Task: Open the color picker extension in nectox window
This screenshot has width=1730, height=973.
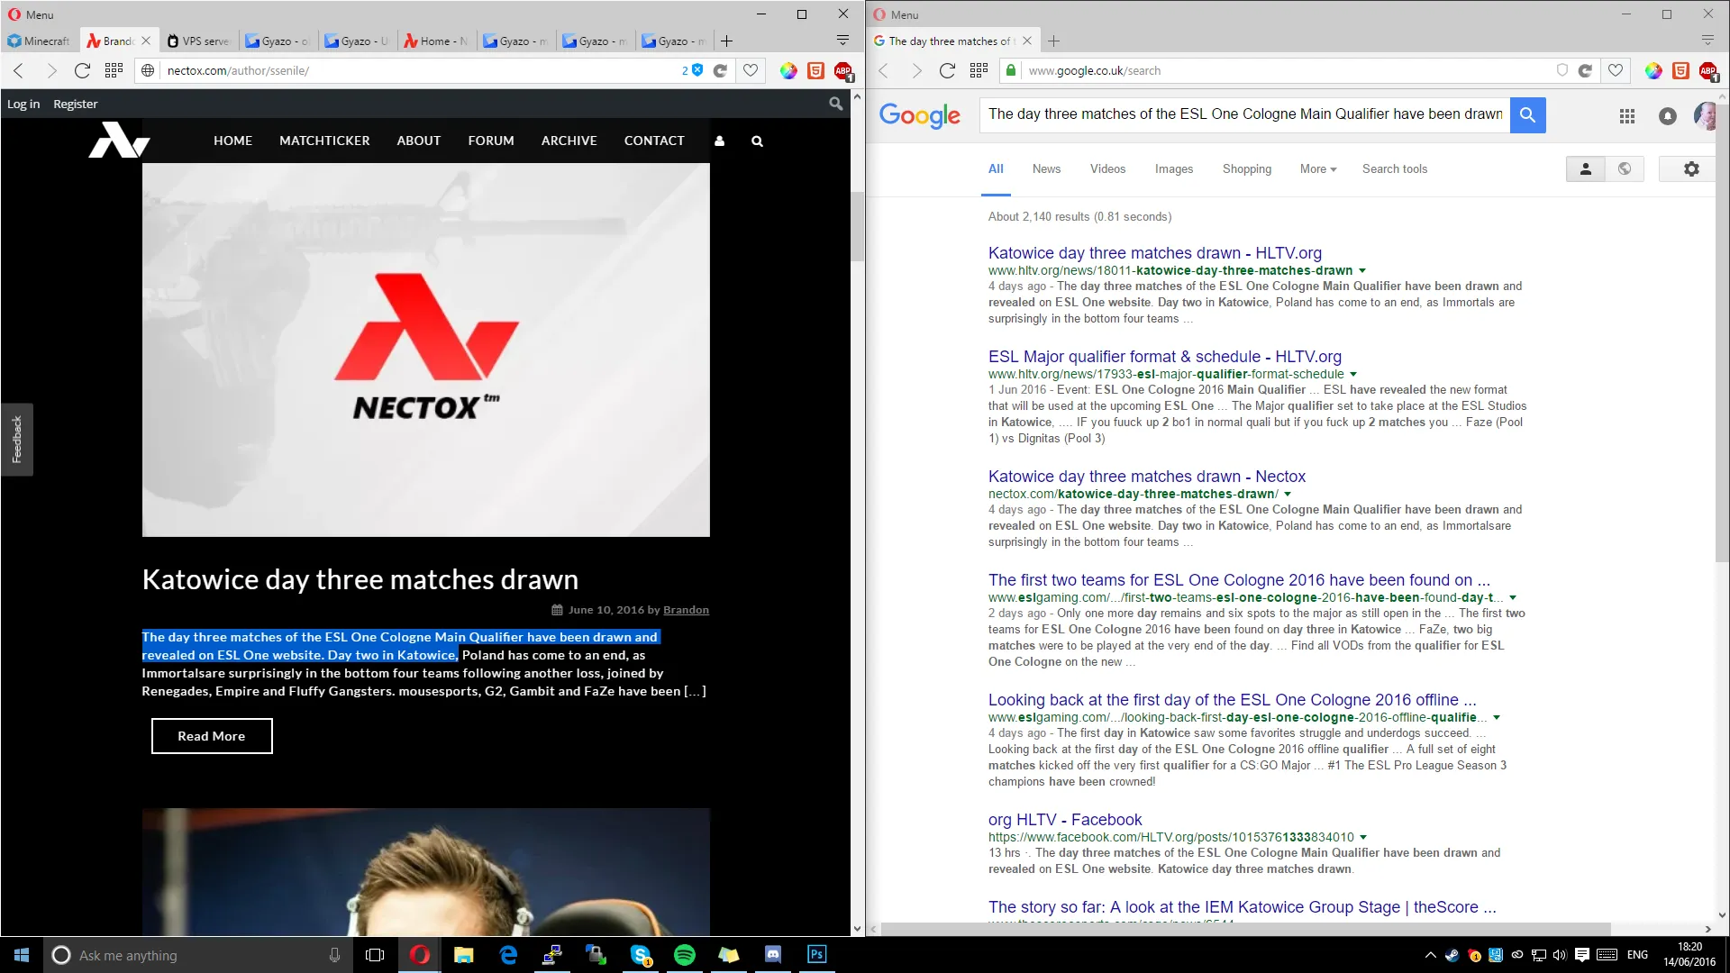Action: point(788,70)
